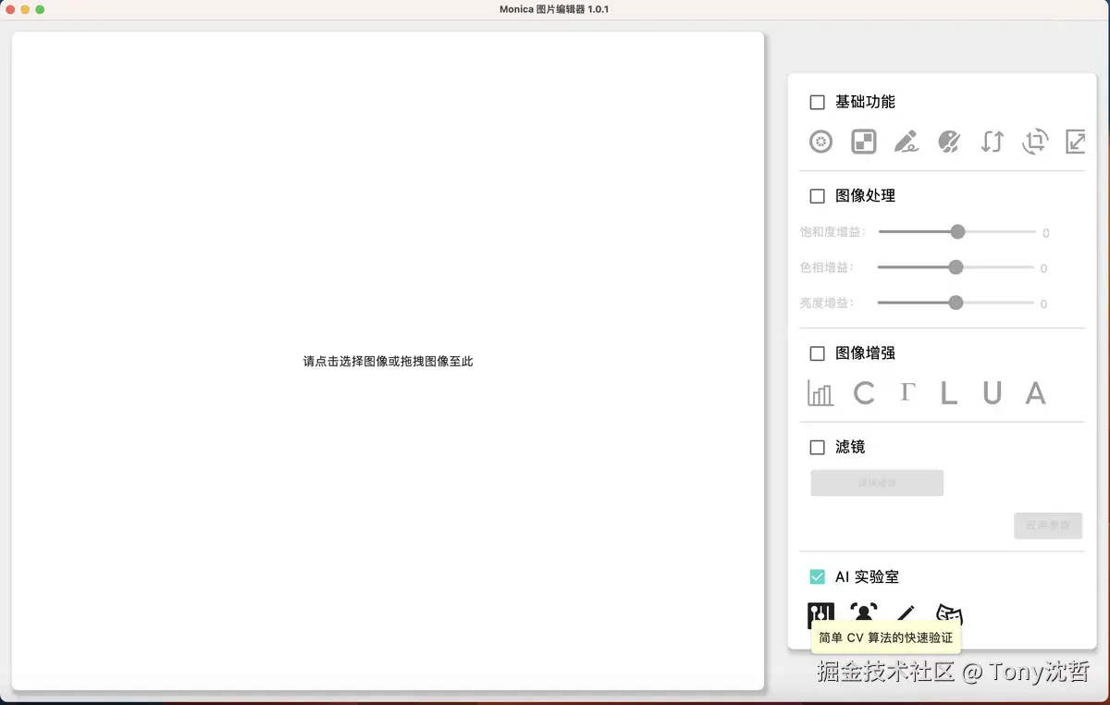Open the 请选择滤镜 filter dropdown

click(x=877, y=482)
